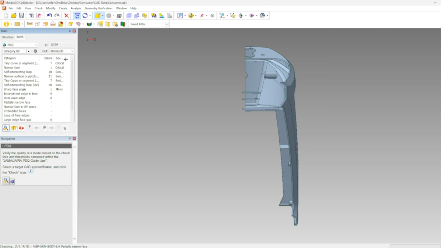Click the yellow parallelogram surface icon
Screen dimensions: 441x248
coord(71,24)
